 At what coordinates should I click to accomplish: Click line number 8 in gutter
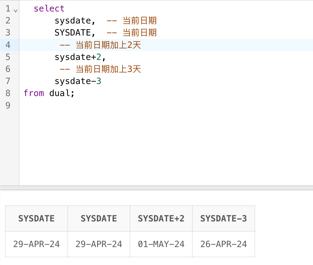8,93
